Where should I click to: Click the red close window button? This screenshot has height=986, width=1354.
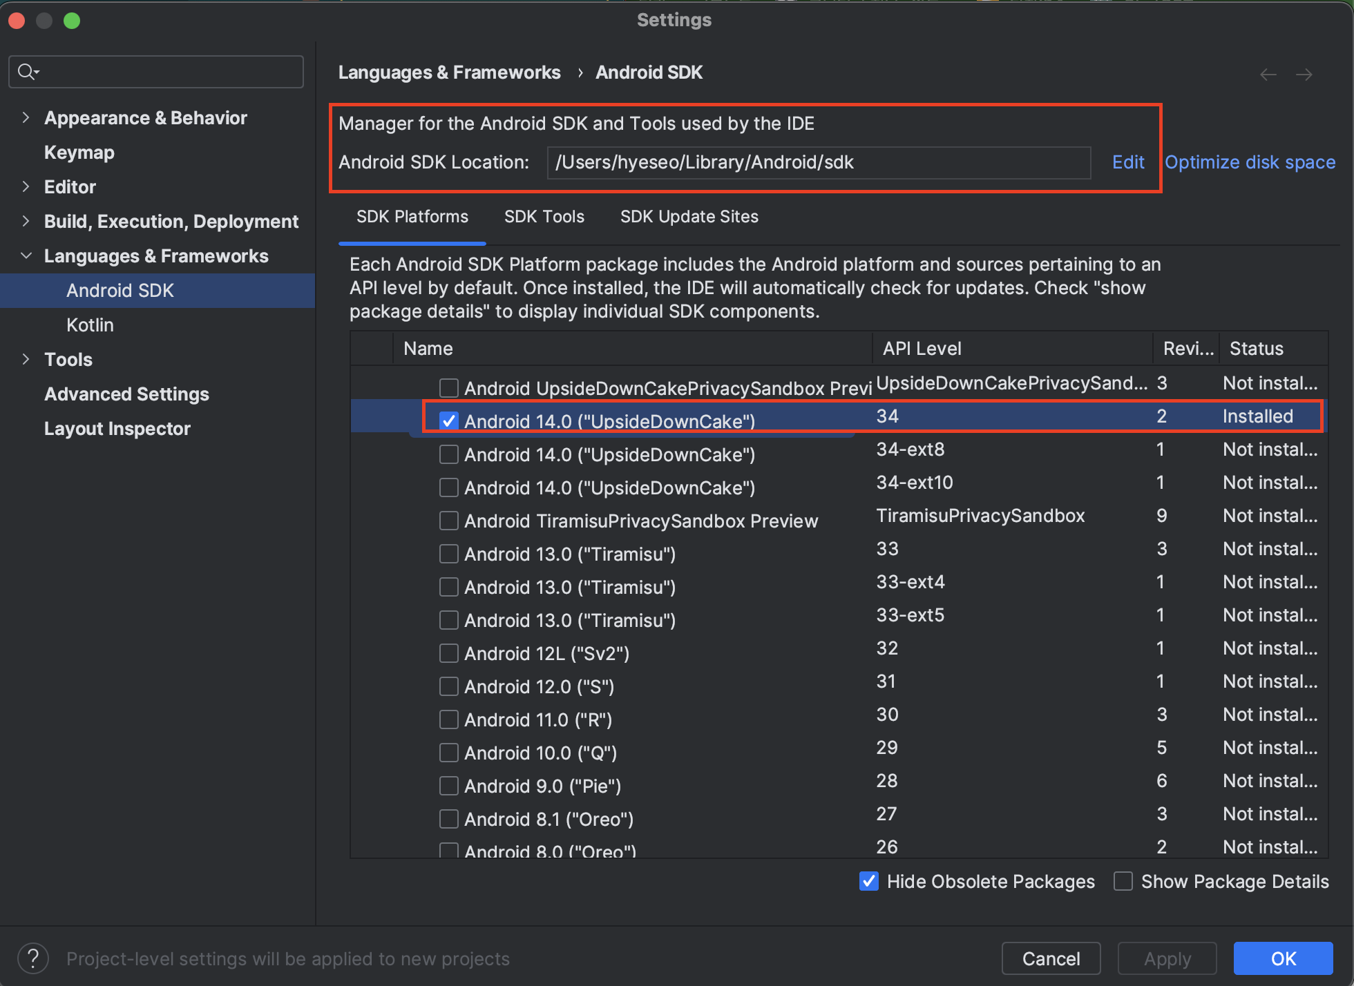[17, 21]
